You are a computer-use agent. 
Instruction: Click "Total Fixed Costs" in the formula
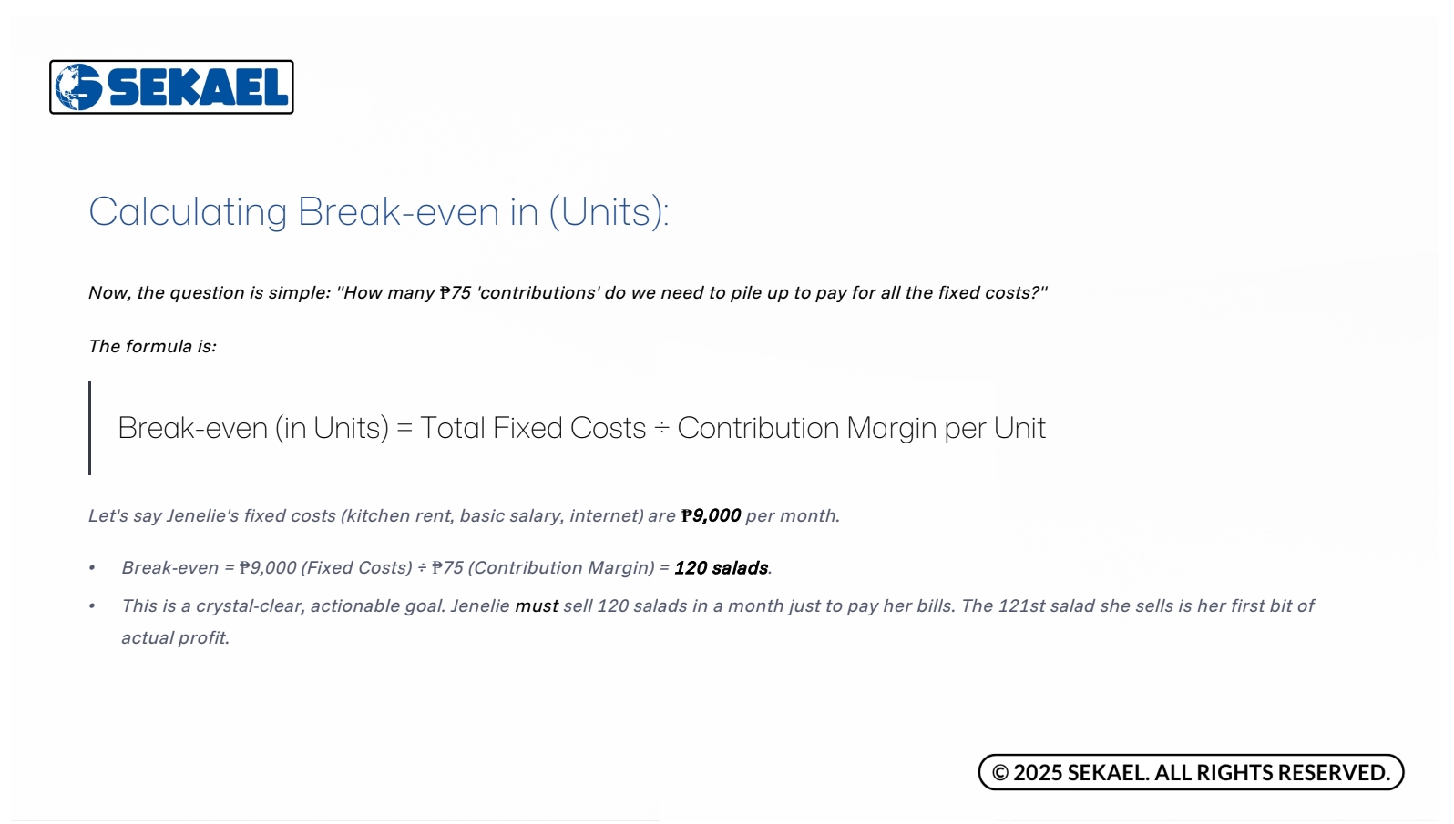[533, 428]
